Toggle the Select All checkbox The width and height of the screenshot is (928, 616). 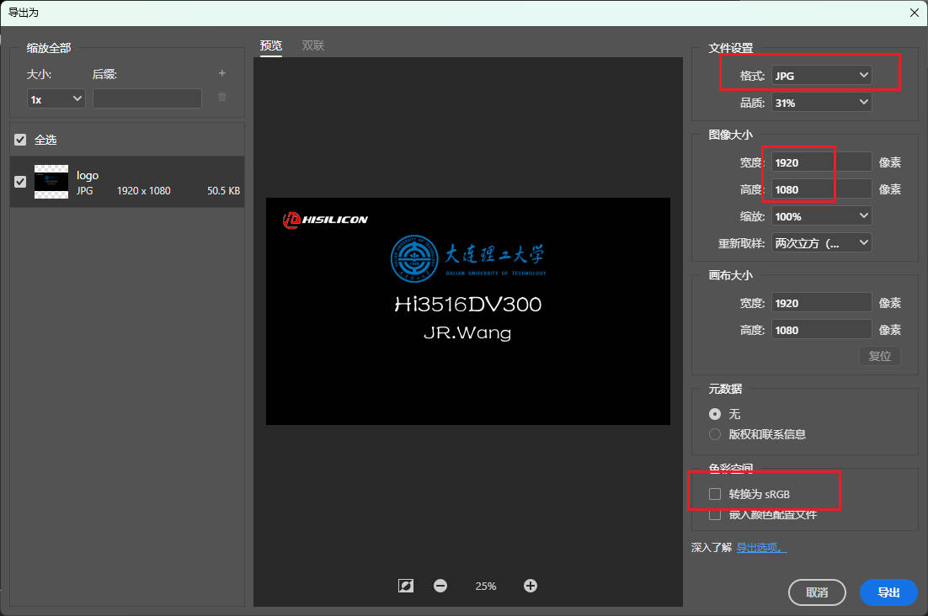tap(21, 140)
